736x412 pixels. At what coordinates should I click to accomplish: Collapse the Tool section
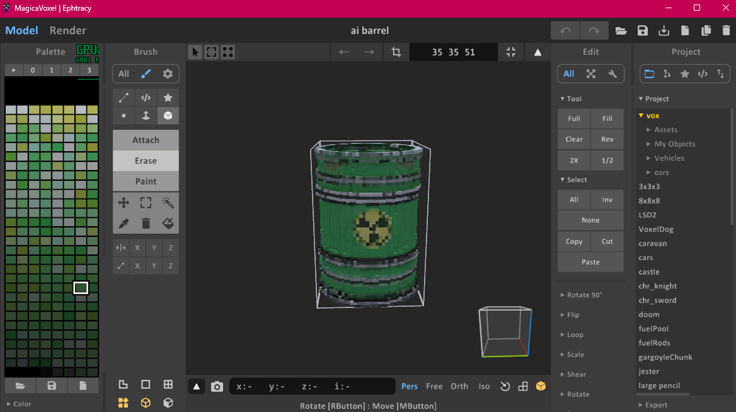(x=571, y=98)
